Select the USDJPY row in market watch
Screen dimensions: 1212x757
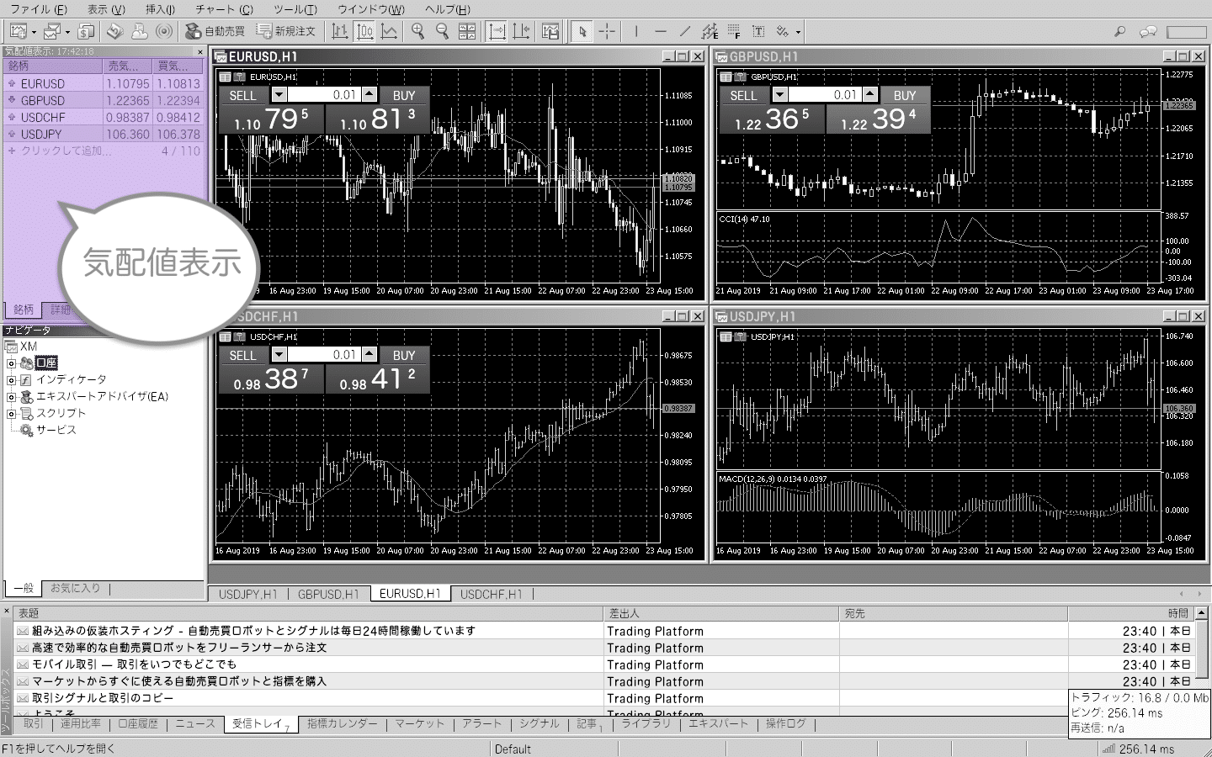coord(104,134)
